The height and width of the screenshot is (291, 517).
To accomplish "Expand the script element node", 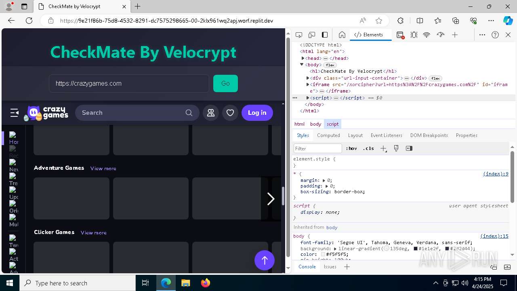I will point(308,98).
